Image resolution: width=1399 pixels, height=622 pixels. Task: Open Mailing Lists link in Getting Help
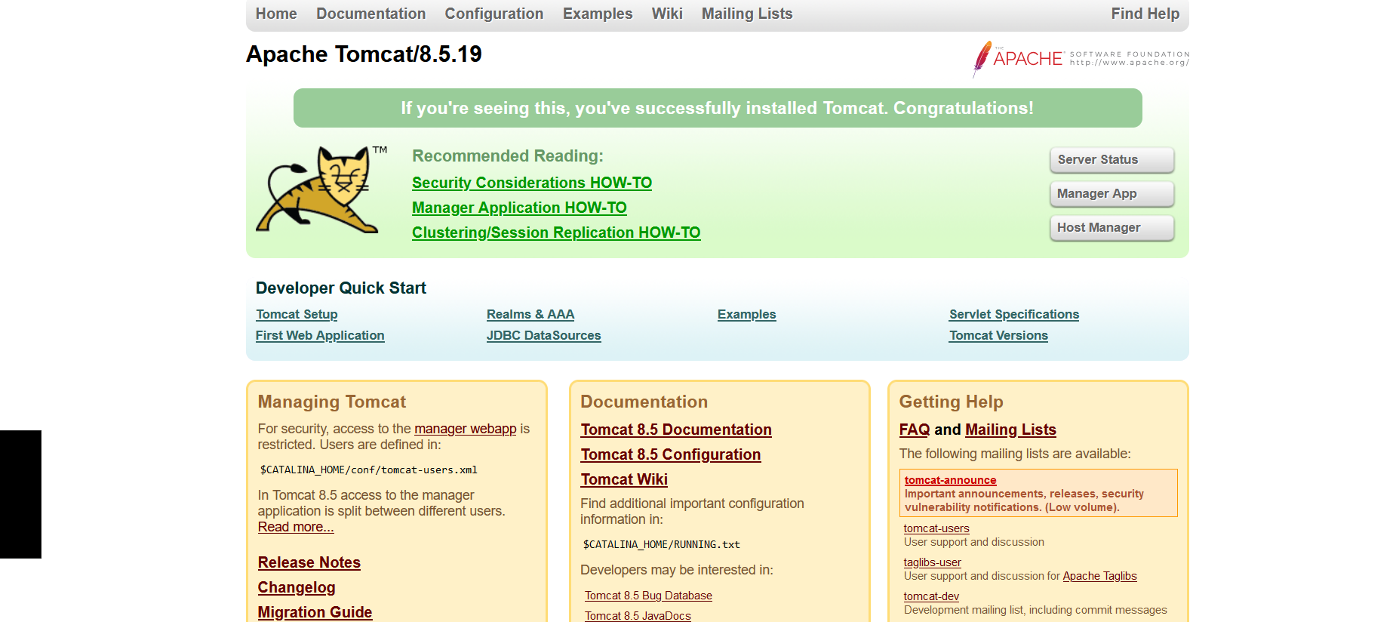coord(1010,430)
